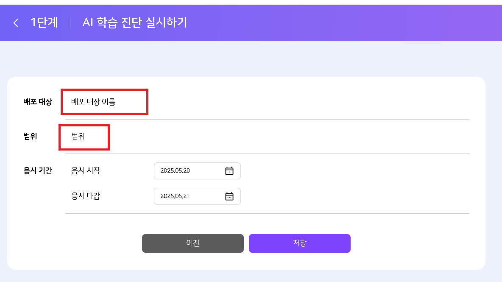Select the 범위 value in red box
Viewport: 502px width, 282px height.
point(78,137)
